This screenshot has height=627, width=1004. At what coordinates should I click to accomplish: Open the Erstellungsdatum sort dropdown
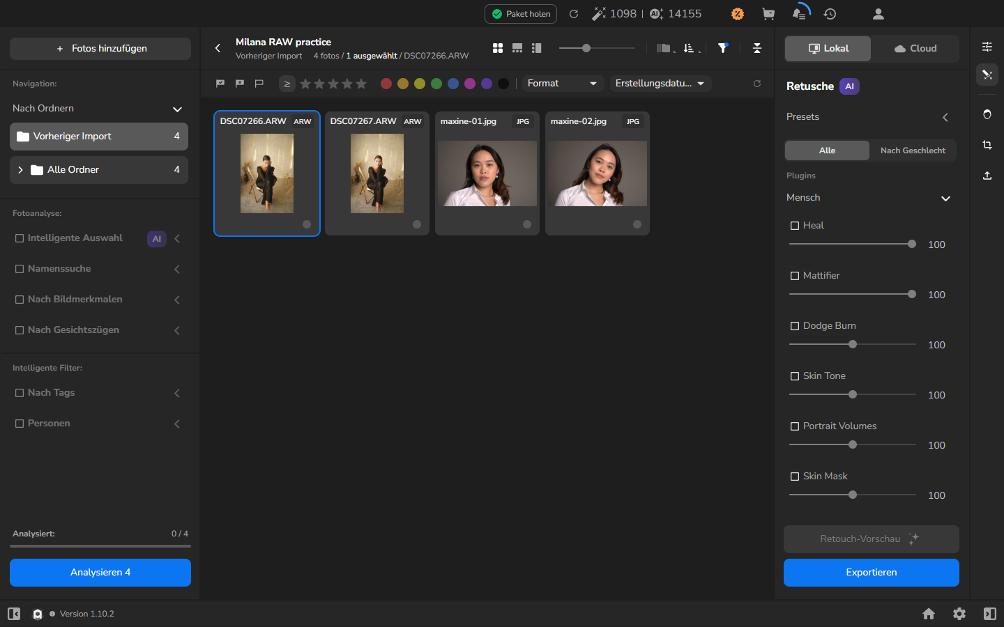coord(660,84)
